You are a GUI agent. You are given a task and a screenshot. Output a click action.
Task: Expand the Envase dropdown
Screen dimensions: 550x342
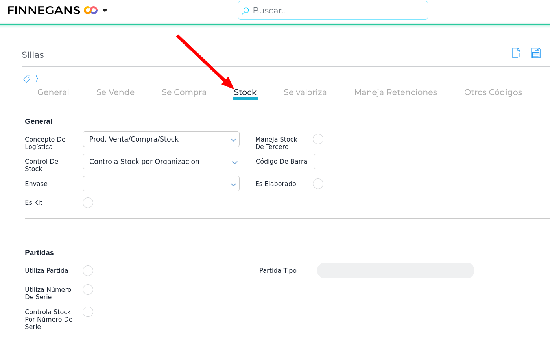233,184
